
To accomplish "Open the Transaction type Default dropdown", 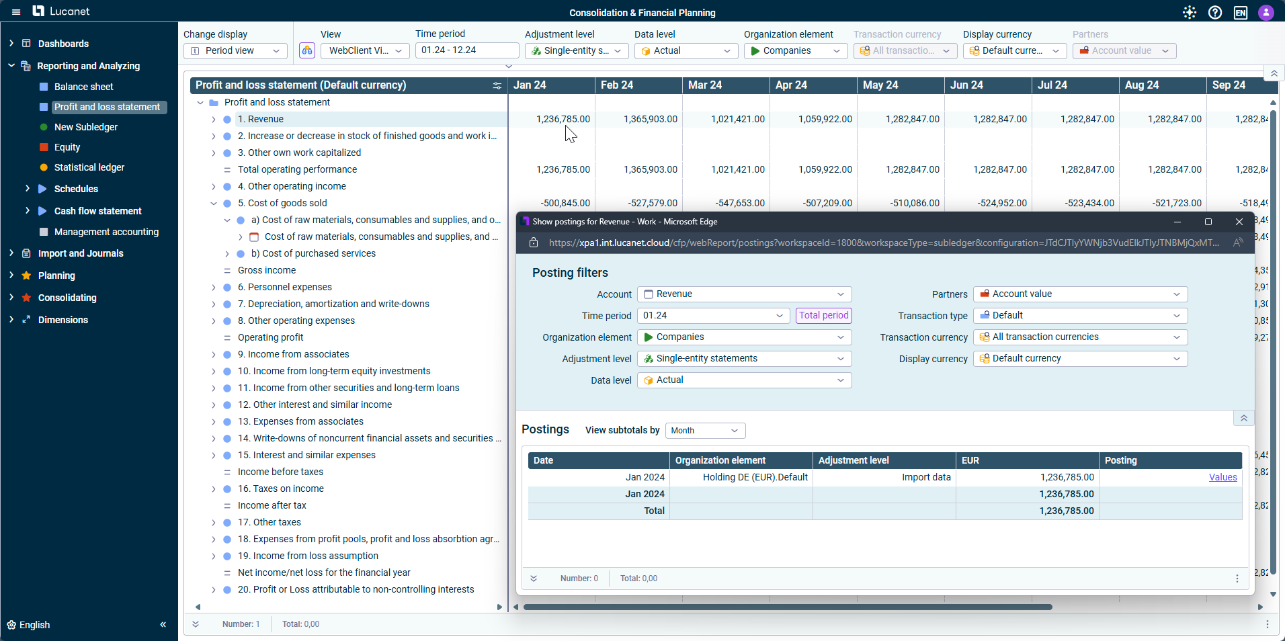I will 1081,316.
